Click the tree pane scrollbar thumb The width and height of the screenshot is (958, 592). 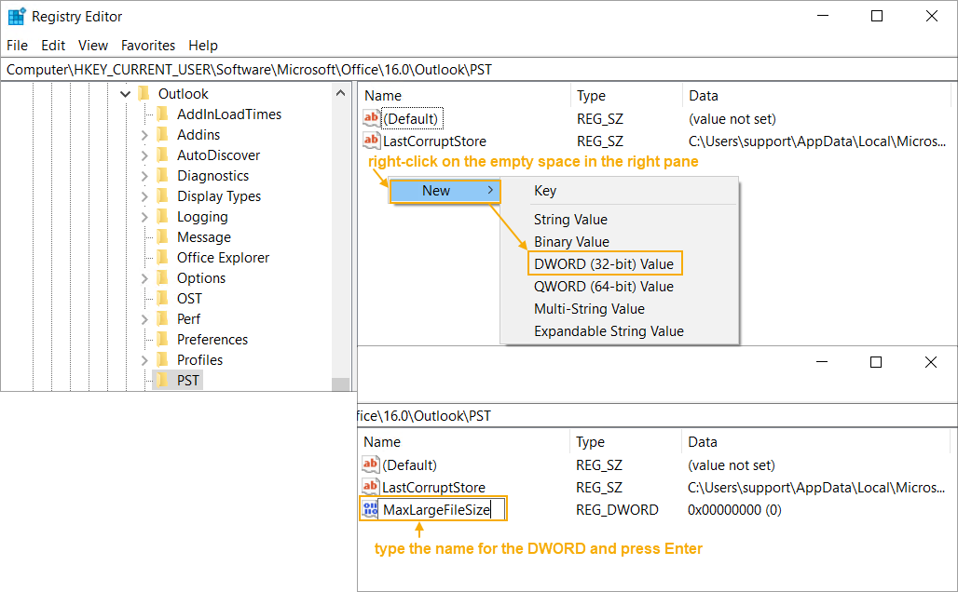(x=340, y=384)
